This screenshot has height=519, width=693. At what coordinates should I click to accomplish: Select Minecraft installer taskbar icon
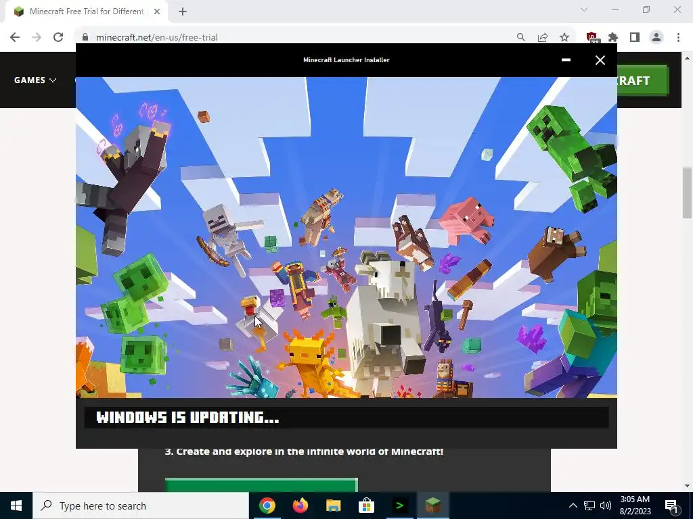[432, 505]
